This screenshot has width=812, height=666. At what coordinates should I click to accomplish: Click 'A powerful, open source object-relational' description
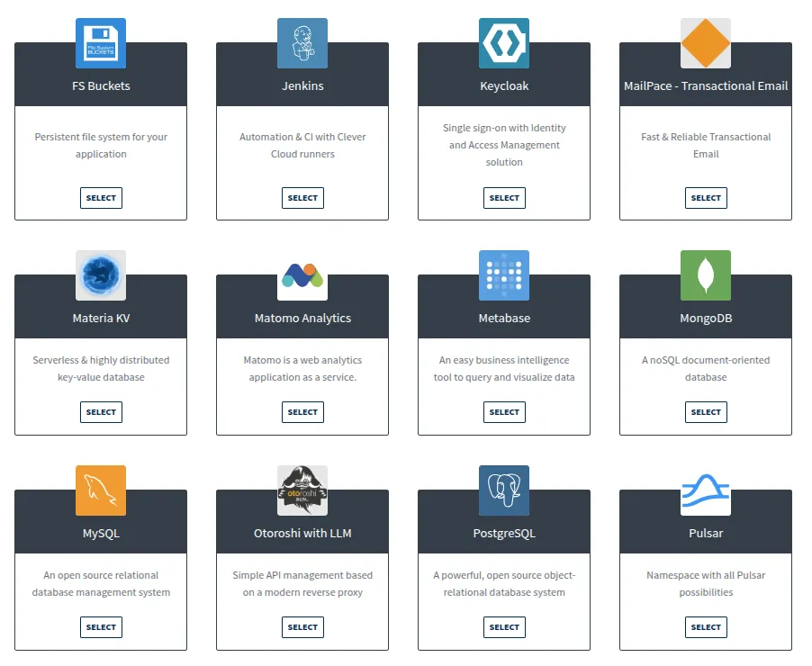pos(504,584)
